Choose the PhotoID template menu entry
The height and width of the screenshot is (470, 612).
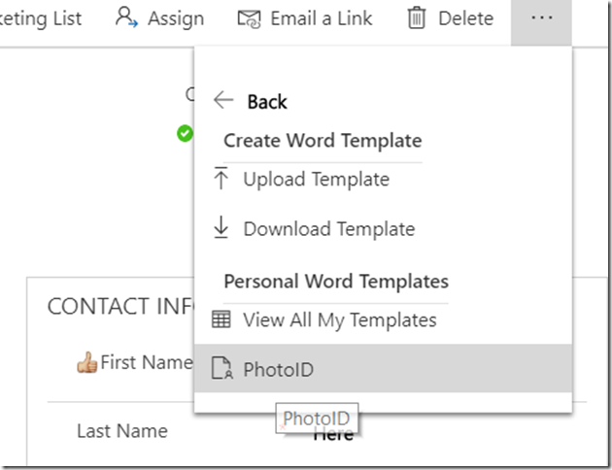pyautogui.click(x=279, y=369)
